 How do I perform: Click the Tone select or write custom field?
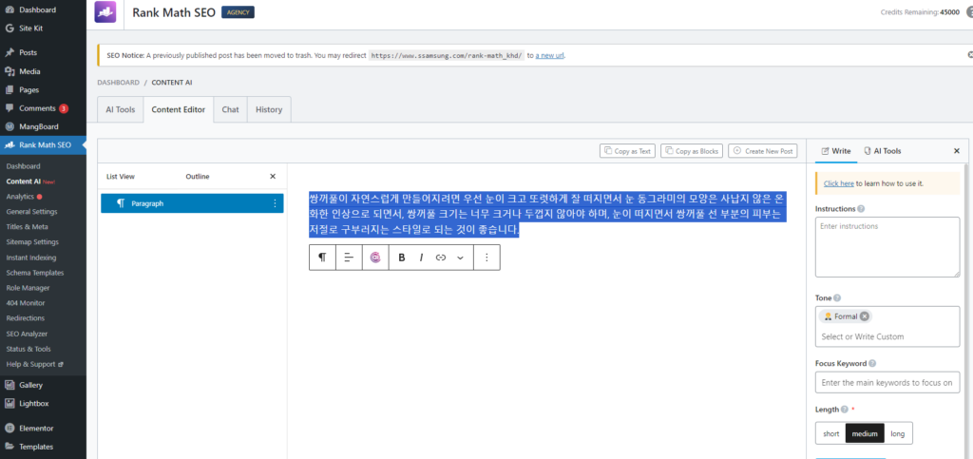click(x=887, y=336)
